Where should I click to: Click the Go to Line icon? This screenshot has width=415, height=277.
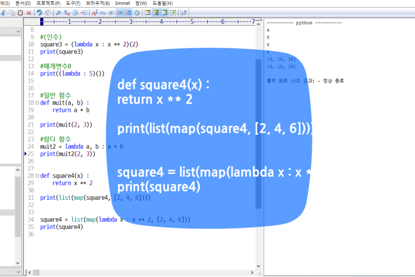click(x=84, y=12)
